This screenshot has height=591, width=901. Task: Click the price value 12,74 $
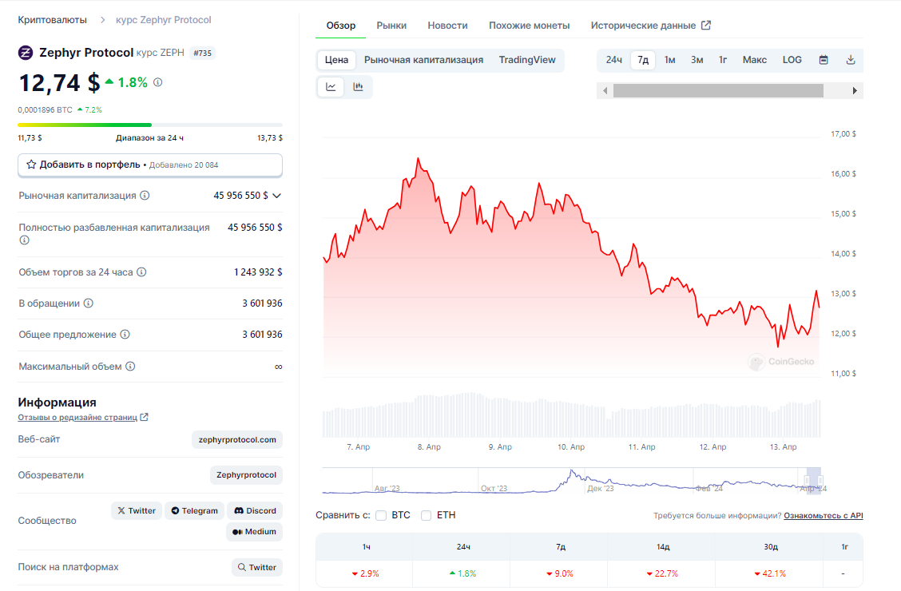click(60, 83)
